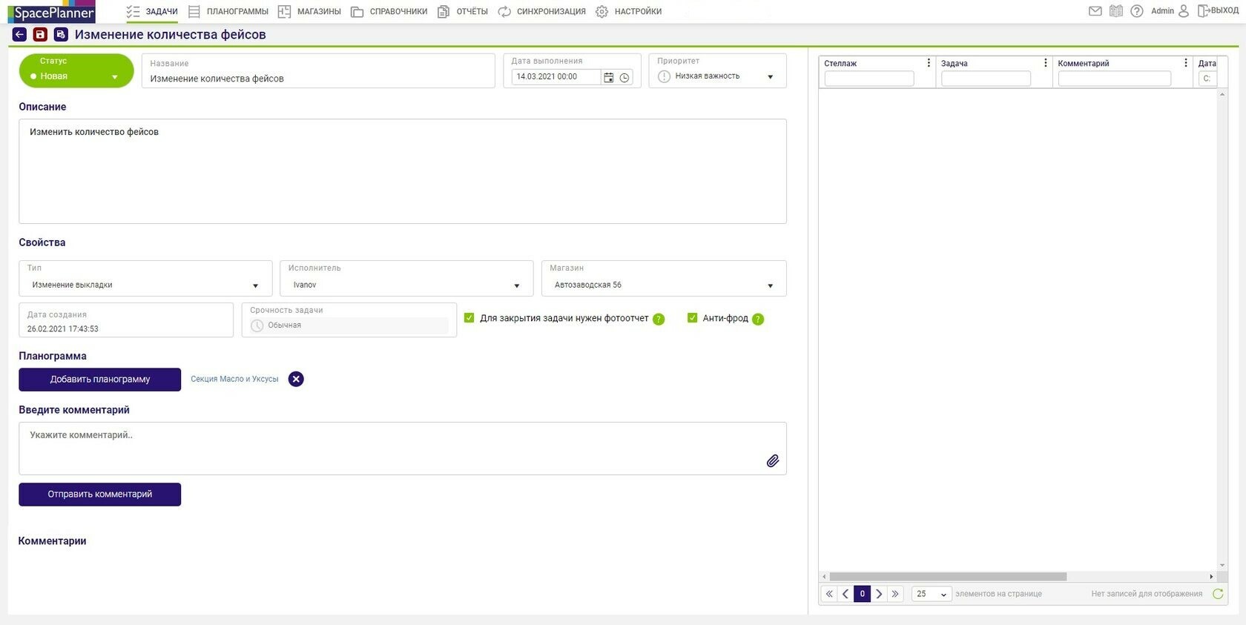Click the Описание text area

[x=403, y=171]
